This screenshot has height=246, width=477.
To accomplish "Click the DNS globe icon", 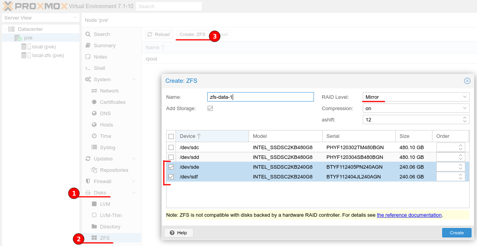I will 94,114.
